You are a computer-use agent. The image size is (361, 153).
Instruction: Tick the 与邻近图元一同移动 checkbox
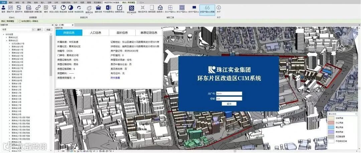tap(20, 21)
